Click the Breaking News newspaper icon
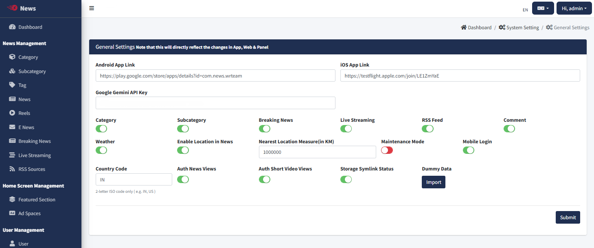This screenshot has width=594, height=248. [x=12, y=141]
